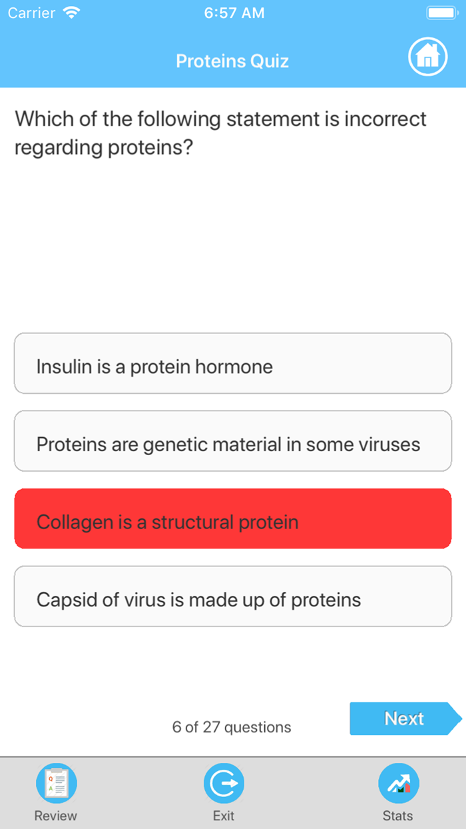Open the Review screen via clipboard icon
The height and width of the screenshot is (829, 466).
click(56, 782)
